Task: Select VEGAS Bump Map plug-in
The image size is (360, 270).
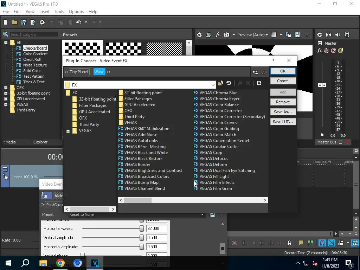Action: 139,182
